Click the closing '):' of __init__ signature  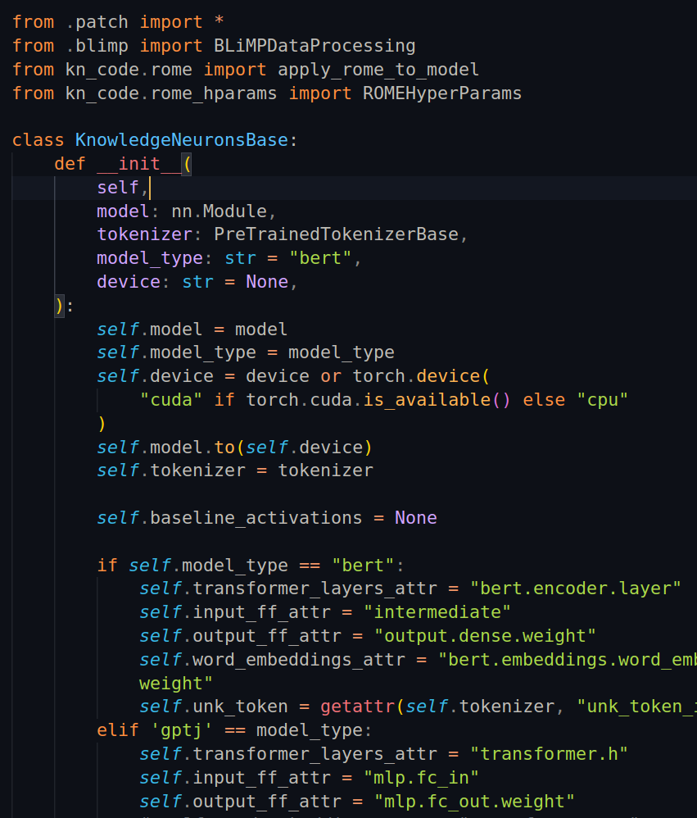64,306
